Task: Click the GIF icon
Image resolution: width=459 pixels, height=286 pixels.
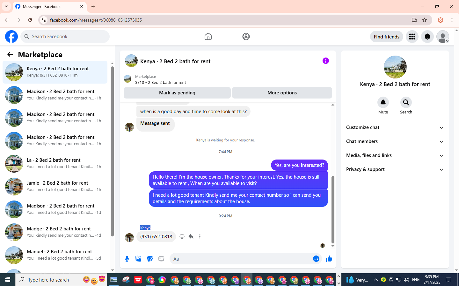Action: tap(161, 259)
